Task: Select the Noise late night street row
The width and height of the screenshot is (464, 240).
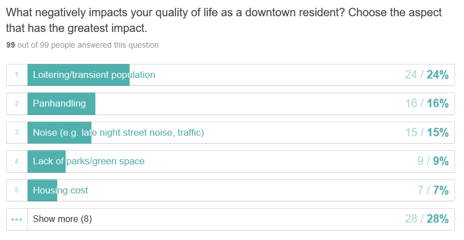Action: [x=231, y=132]
